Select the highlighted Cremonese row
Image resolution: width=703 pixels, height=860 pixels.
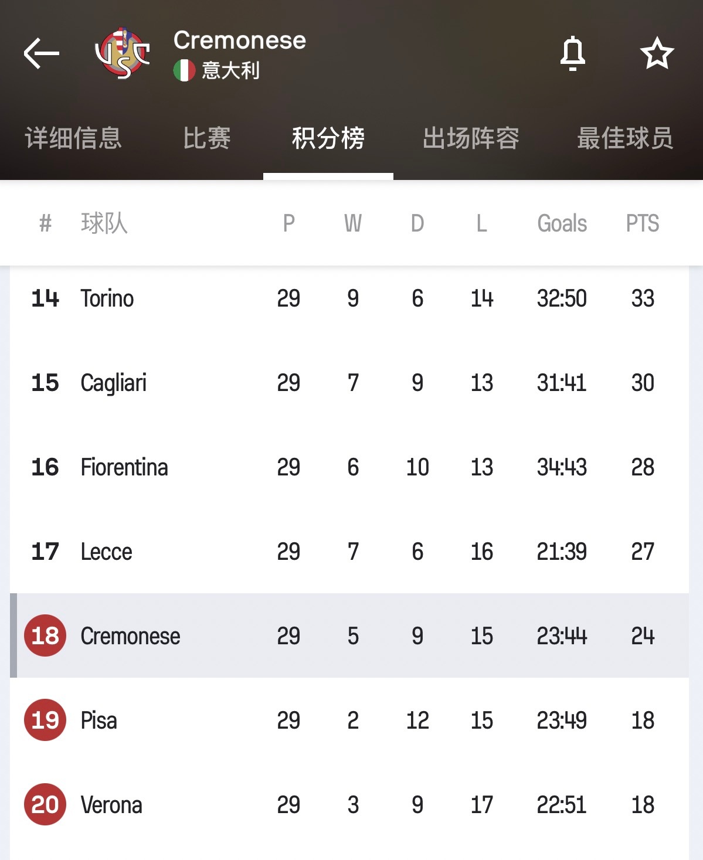tap(131, 636)
